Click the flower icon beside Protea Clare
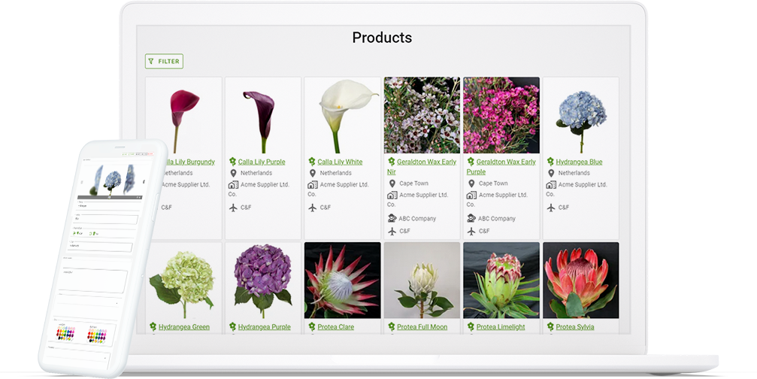757x379 pixels. pos(312,327)
